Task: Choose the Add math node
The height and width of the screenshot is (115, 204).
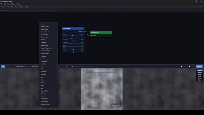Action: (48, 69)
